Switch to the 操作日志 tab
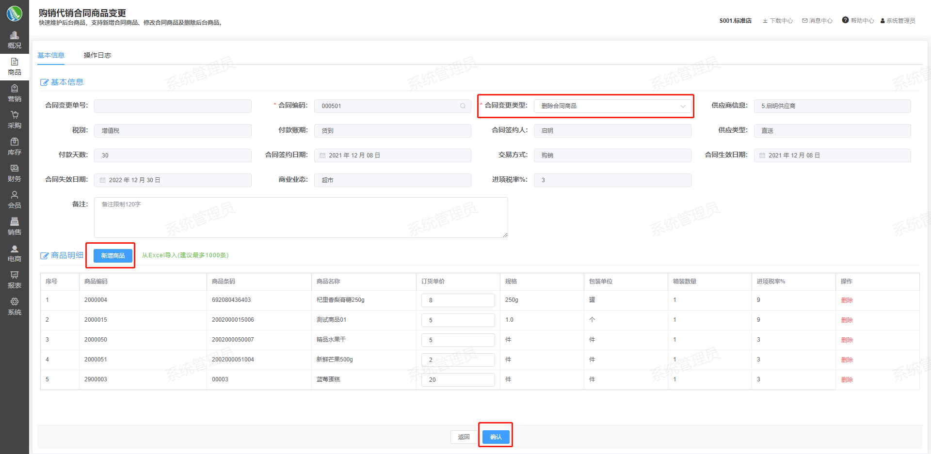 click(97, 55)
